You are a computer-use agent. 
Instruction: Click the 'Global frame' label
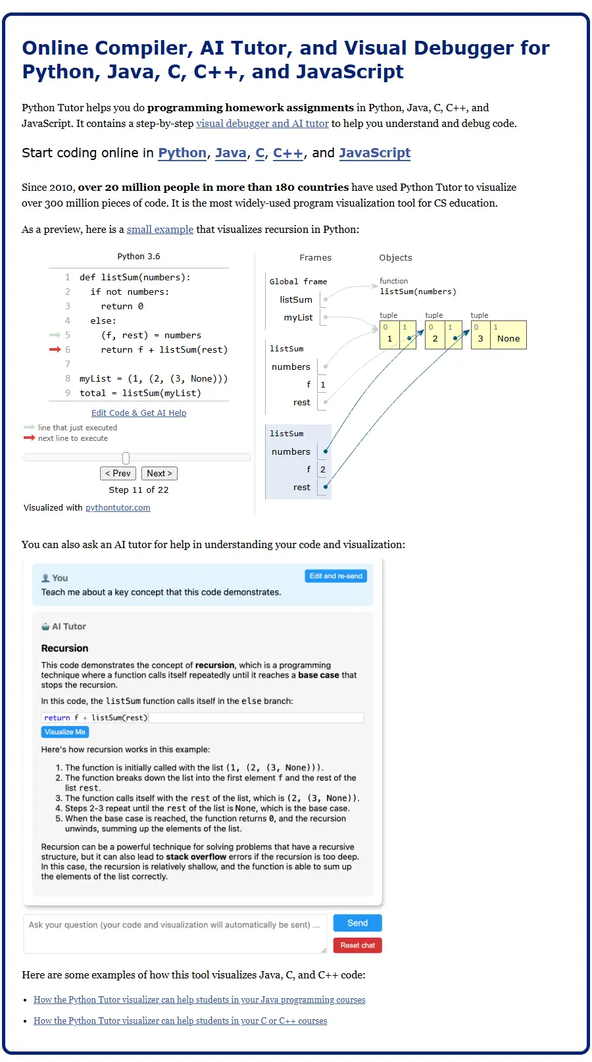click(x=298, y=282)
